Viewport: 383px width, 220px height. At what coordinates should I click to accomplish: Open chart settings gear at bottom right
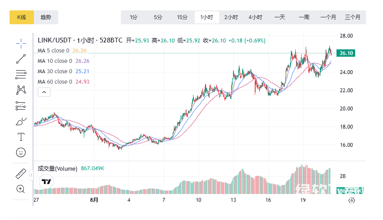tap(352, 201)
